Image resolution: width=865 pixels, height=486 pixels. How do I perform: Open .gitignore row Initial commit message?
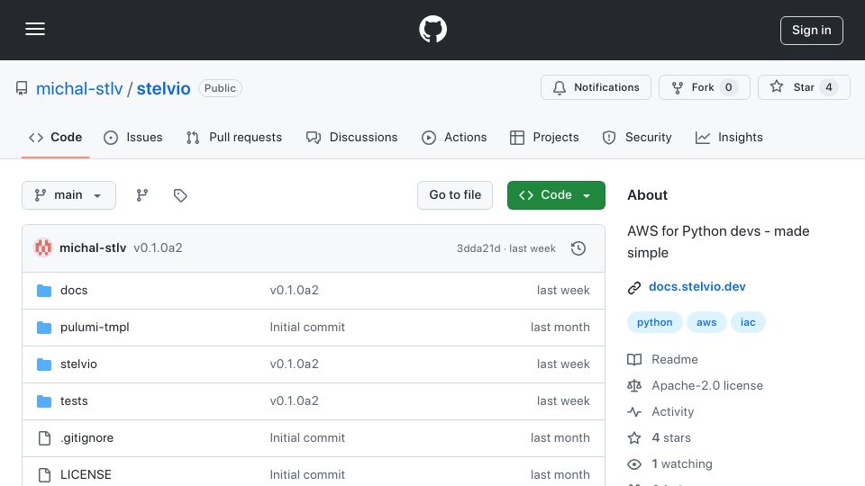(307, 438)
